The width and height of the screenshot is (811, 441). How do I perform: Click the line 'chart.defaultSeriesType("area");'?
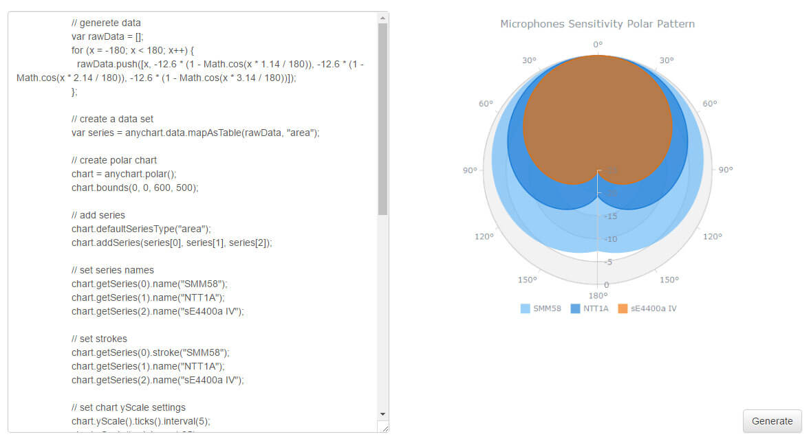coord(141,229)
